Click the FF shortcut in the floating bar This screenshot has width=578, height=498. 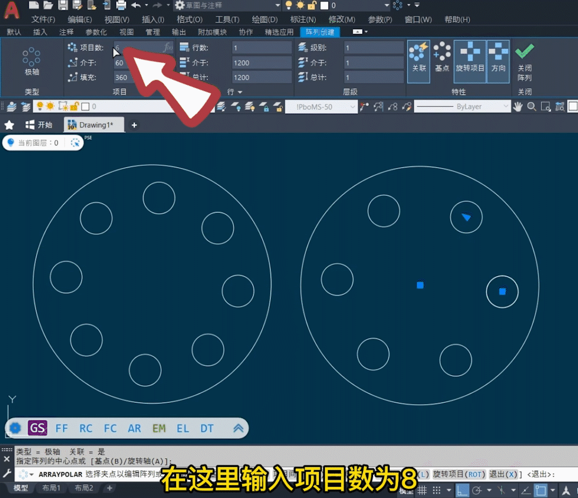[62, 428]
